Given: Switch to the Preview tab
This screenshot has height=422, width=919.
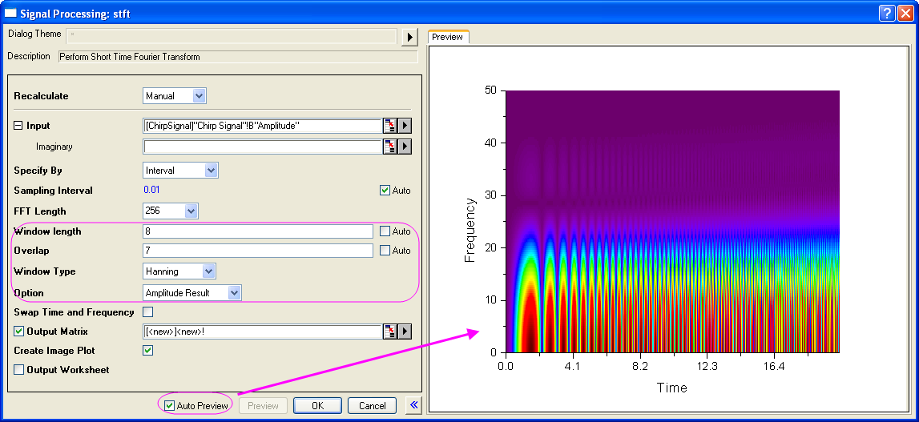Looking at the screenshot, I should coord(448,37).
